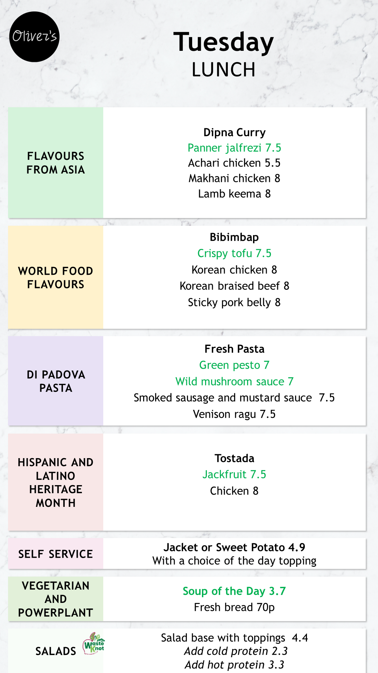Open Hispanic and Latino Heritage Month section
Viewport: 378px width, 673px height.
(x=56, y=482)
